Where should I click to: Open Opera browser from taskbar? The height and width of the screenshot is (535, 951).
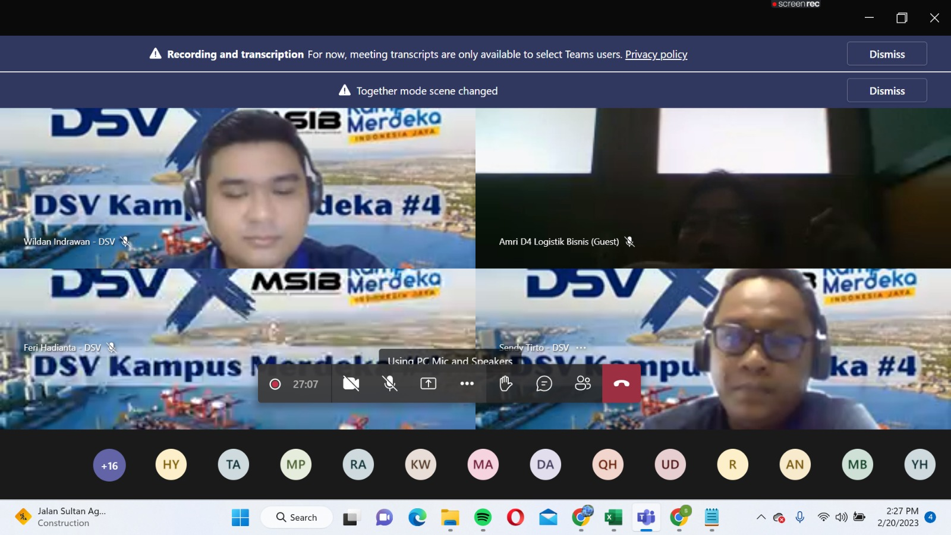(515, 518)
